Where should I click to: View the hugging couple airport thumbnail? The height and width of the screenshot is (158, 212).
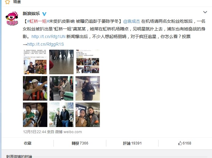88,88
